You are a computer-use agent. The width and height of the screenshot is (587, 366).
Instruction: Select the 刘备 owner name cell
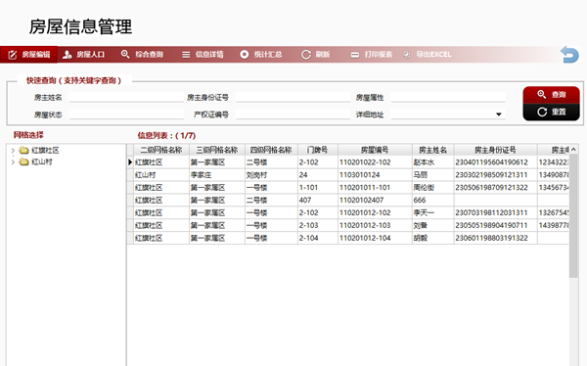point(432,225)
